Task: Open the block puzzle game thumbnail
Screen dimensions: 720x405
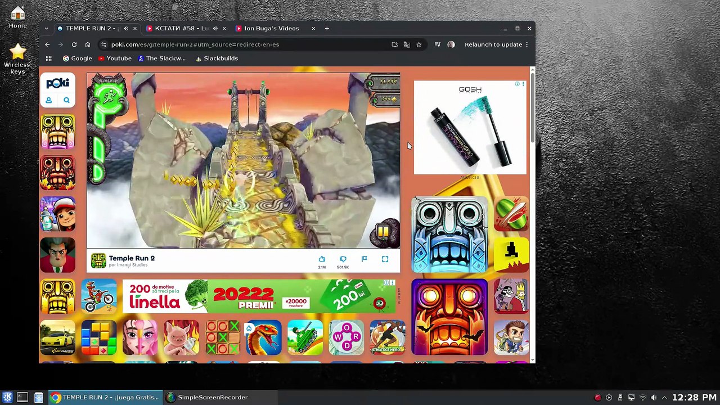Action: [x=99, y=337]
